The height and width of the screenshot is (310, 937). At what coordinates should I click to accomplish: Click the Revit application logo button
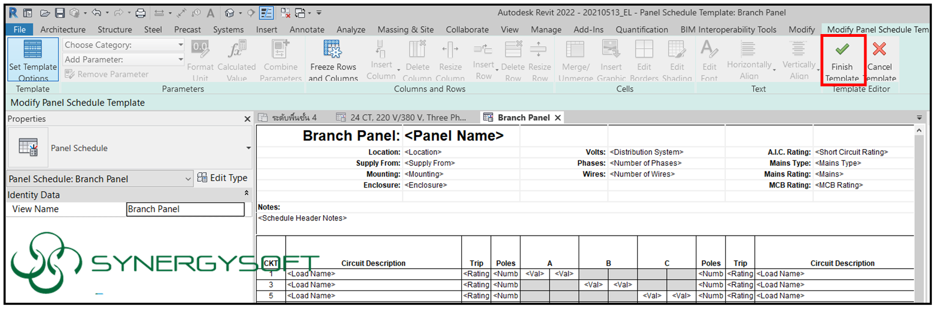[13, 12]
